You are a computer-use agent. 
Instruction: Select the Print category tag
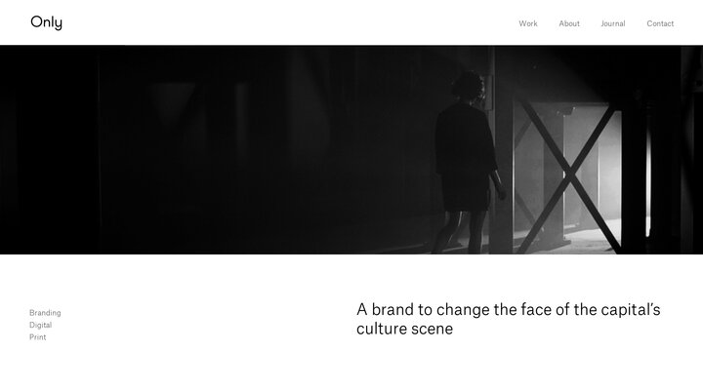pos(38,337)
